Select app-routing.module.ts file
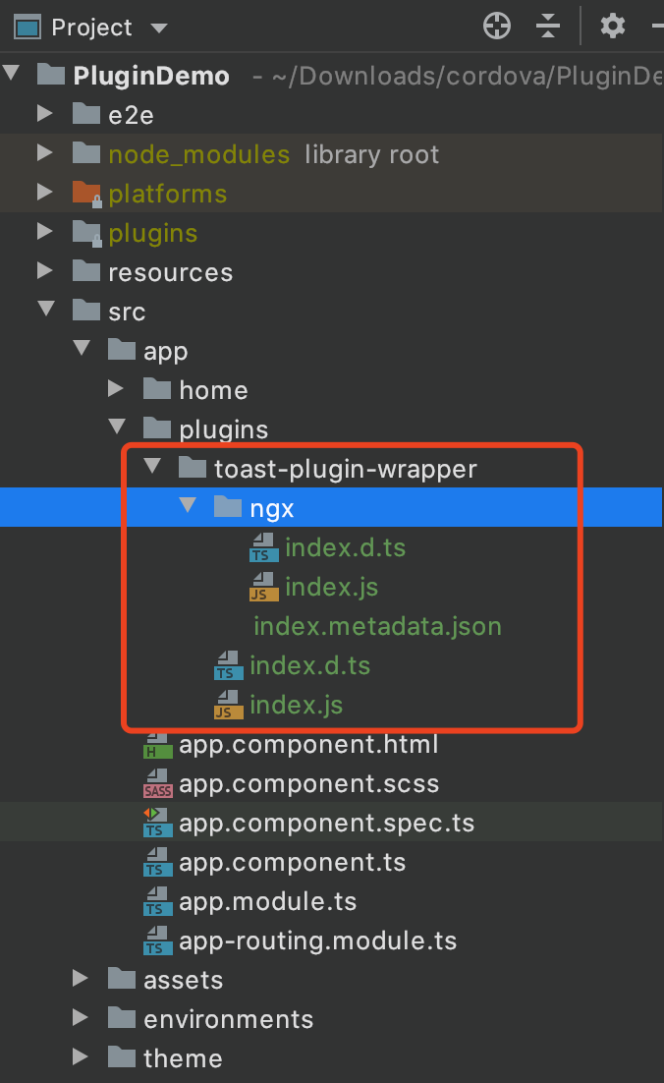The image size is (664, 1083). pos(317,940)
